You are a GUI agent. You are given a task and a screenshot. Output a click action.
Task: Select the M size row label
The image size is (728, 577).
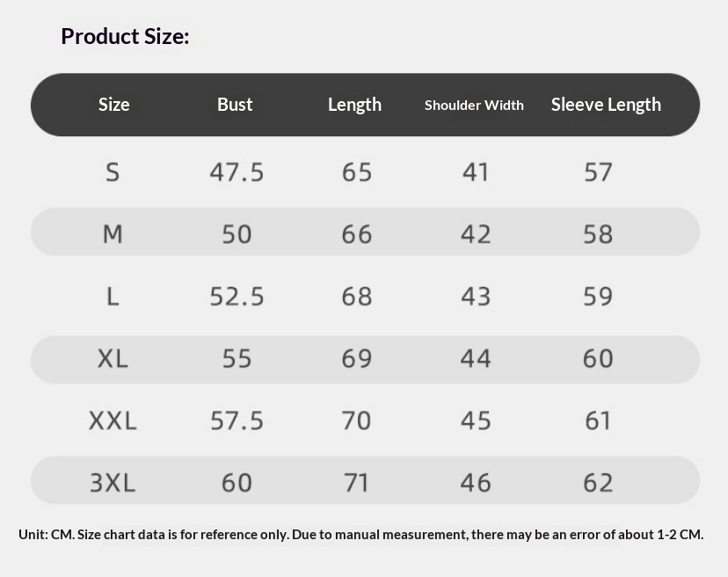pyautogui.click(x=113, y=234)
